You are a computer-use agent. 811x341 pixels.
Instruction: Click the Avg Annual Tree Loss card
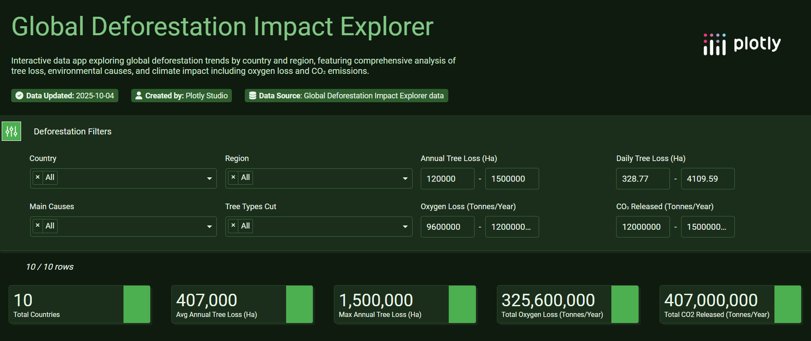[242, 304]
